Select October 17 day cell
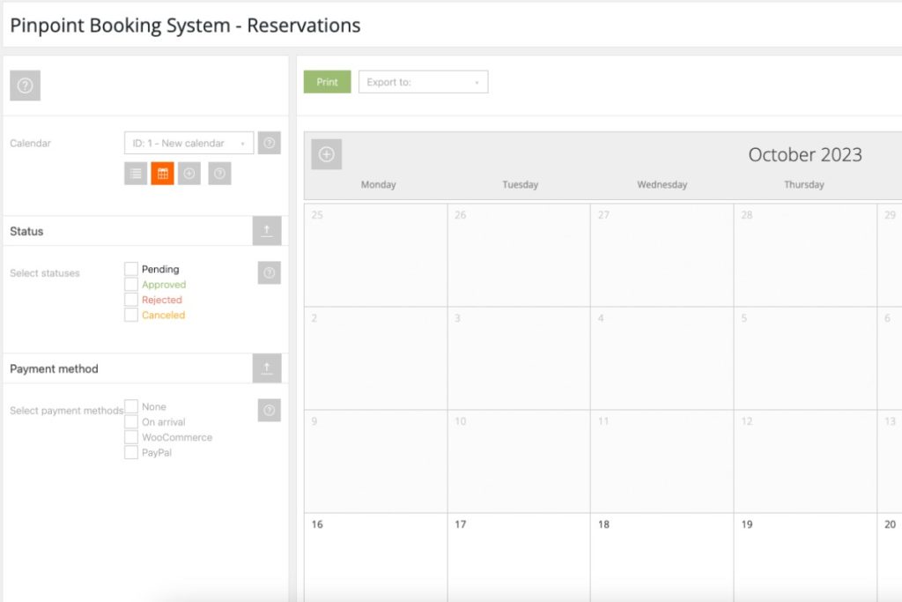The height and width of the screenshot is (602, 902). (519, 557)
